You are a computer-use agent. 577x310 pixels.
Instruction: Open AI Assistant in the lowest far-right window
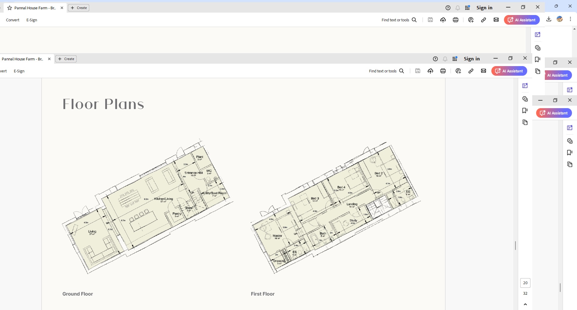click(x=554, y=113)
